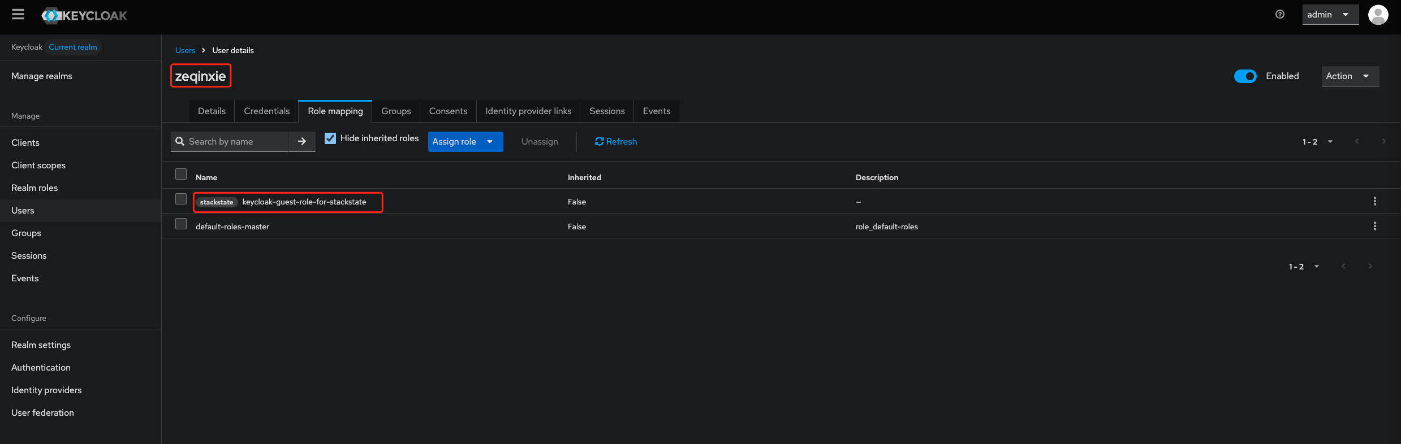Screen dimensions: 1401x444
Task: Click the keycloak-guest-role-for-stackstate role name
Action: (304, 202)
